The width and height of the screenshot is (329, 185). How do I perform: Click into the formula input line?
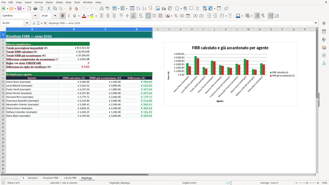click(180, 23)
